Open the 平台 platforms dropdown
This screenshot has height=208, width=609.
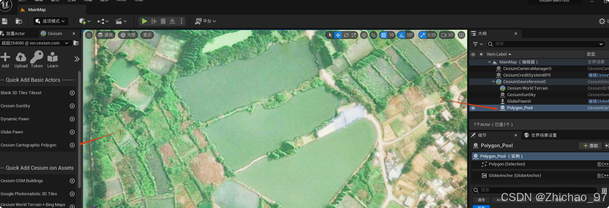point(206,21)
